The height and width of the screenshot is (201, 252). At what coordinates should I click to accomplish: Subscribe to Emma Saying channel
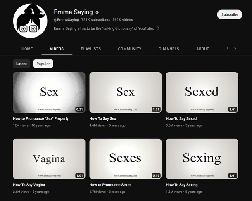pyautogui.click(x=230, y=14)
